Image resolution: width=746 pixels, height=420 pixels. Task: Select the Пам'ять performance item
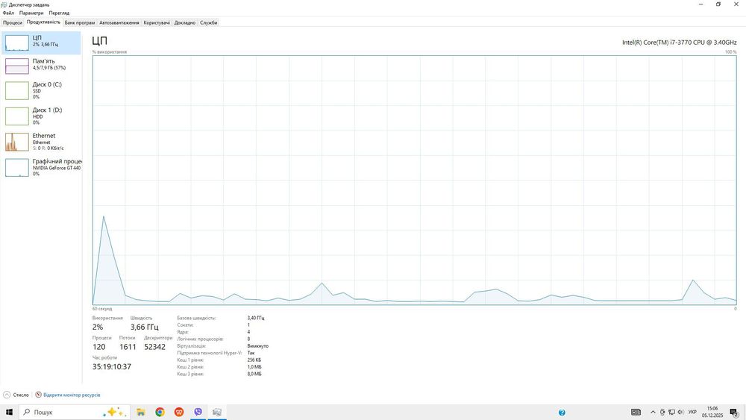pos(41,66)
